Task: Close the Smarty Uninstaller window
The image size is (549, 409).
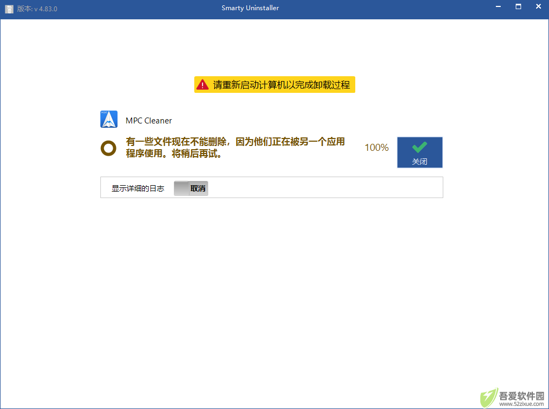Action: click(538, 6)
